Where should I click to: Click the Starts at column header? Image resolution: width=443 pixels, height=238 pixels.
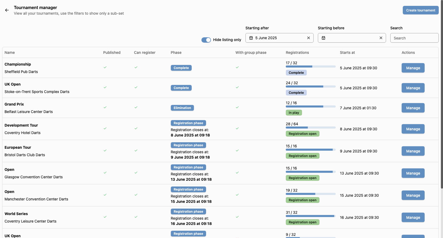[x=347, y=53]
